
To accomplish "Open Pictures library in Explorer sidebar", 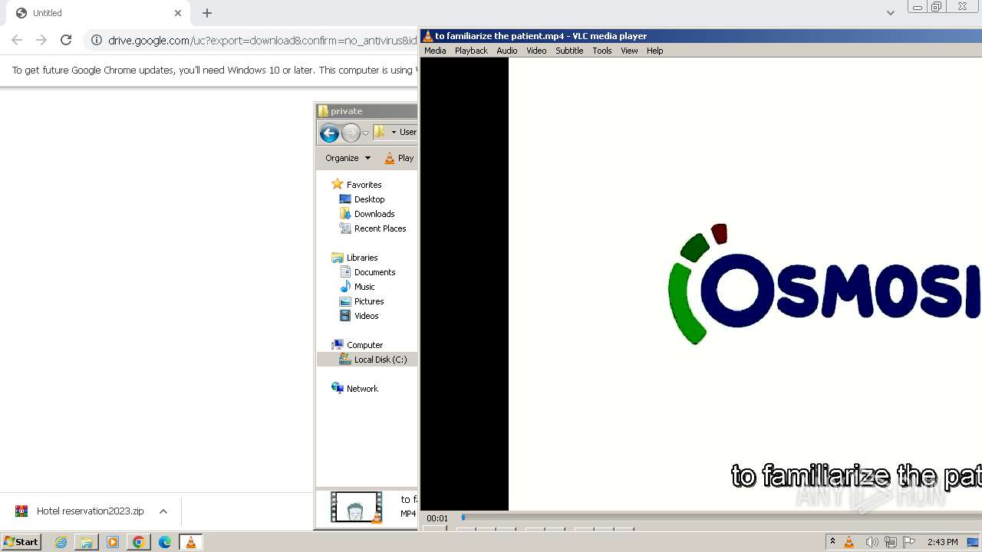I will point(369,301).
